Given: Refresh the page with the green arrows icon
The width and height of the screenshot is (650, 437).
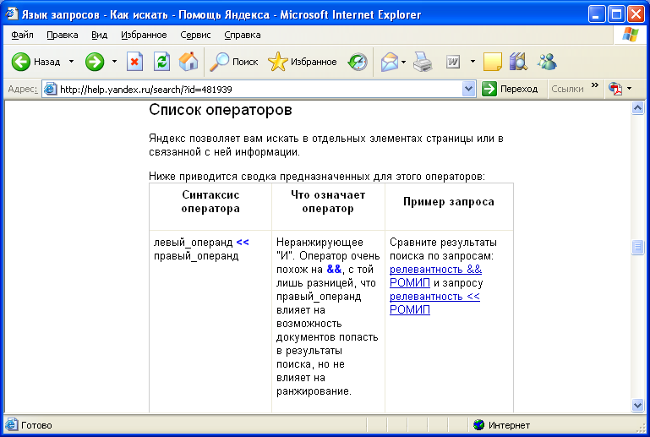Looking at the screenshot, I should tap(161, 63).
